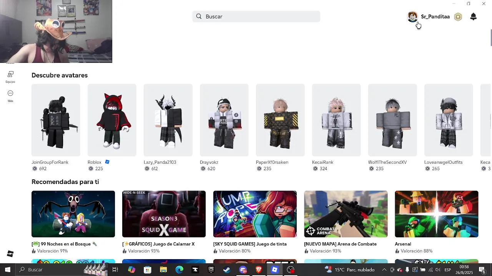The width and height of the screenshot is (492, 276).
Task: Open Equipo in the left sidebar
Action: pyautogui.click(x=10, y=77)
